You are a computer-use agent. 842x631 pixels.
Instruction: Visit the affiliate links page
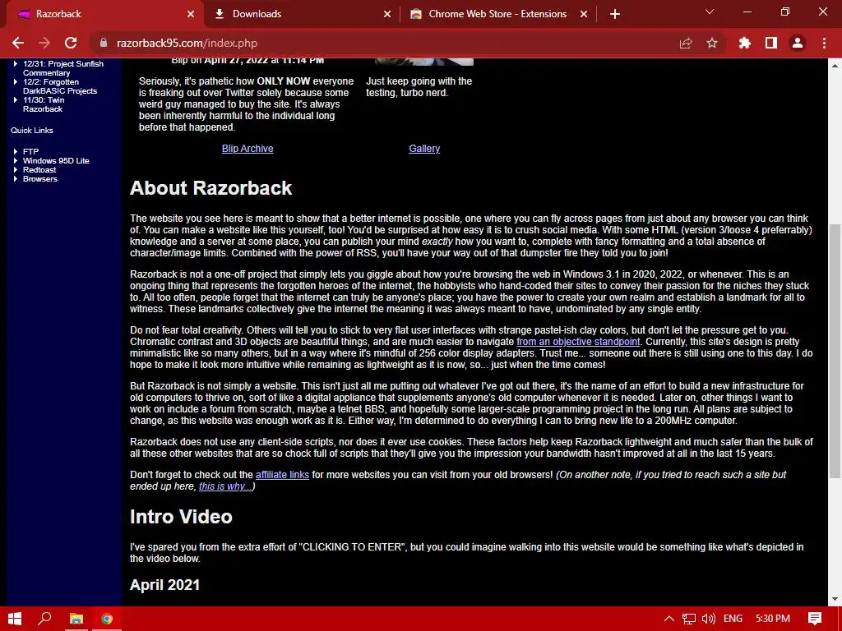coord(283,475)
